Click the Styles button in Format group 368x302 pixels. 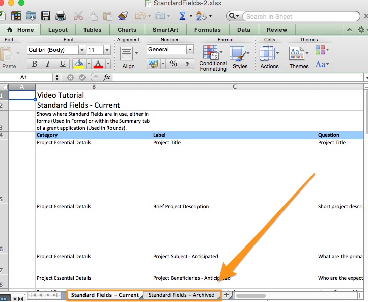pyautogui.click(x=240, y=57)
